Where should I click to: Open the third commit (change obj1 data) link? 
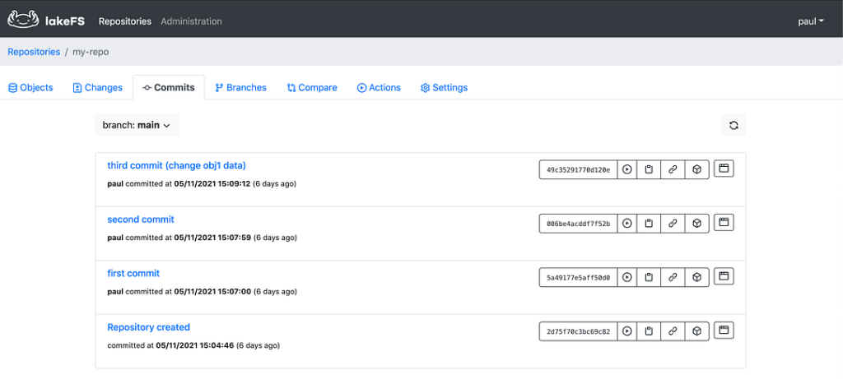tap(176, 165)
